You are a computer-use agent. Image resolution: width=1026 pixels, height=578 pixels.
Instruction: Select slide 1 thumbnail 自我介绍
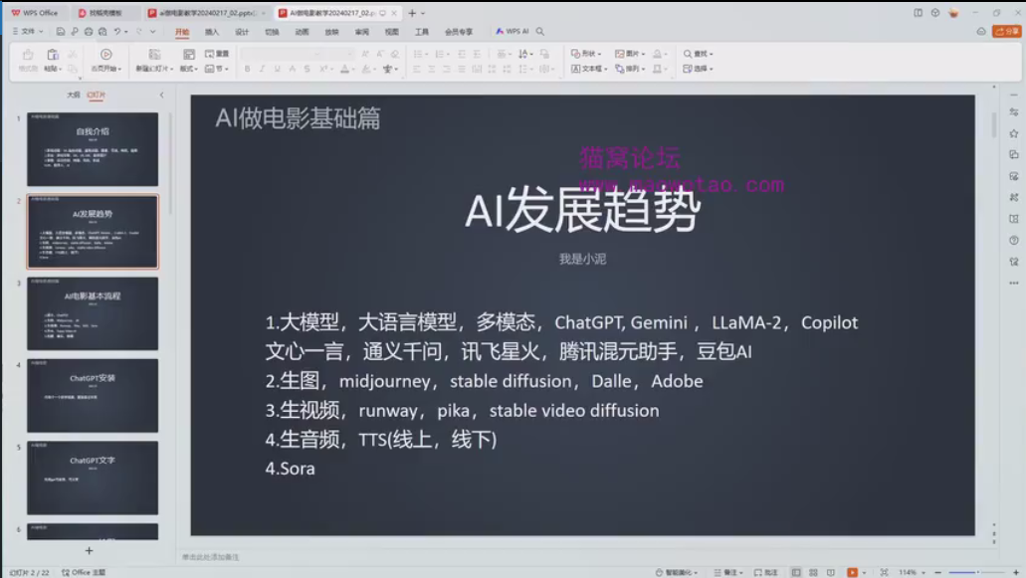[93, 149]
